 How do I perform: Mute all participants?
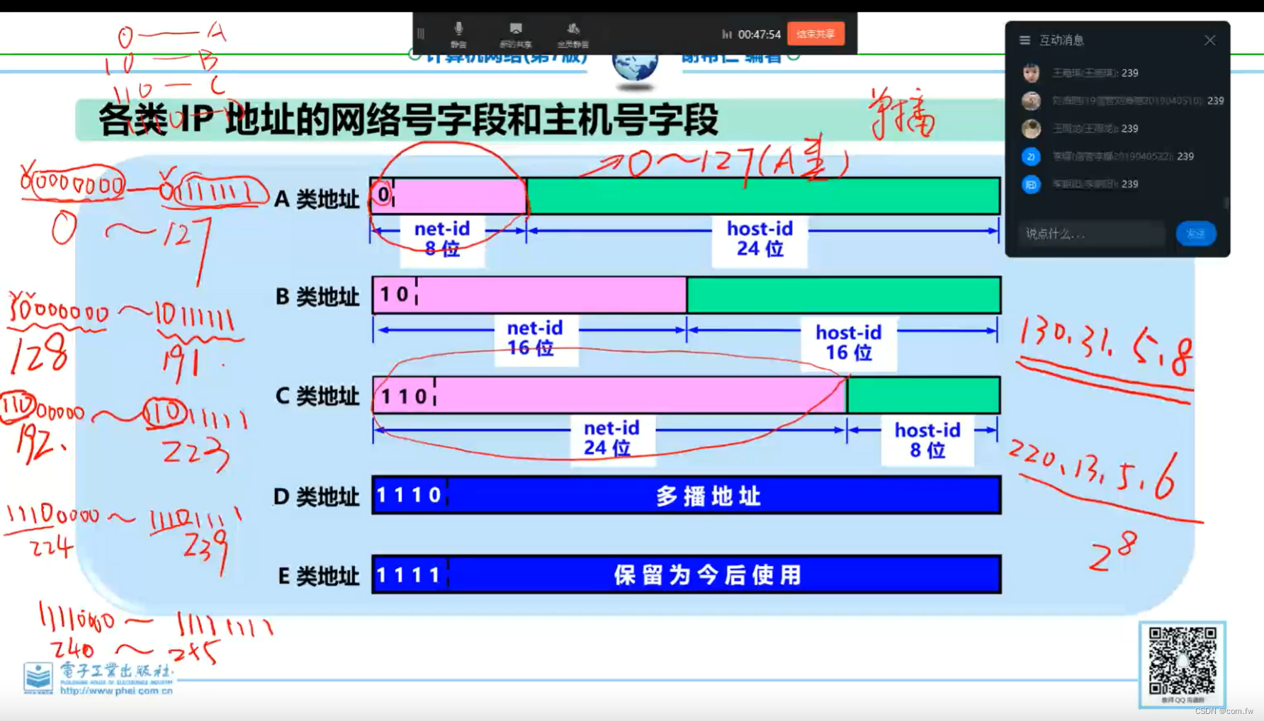(572, 33)
